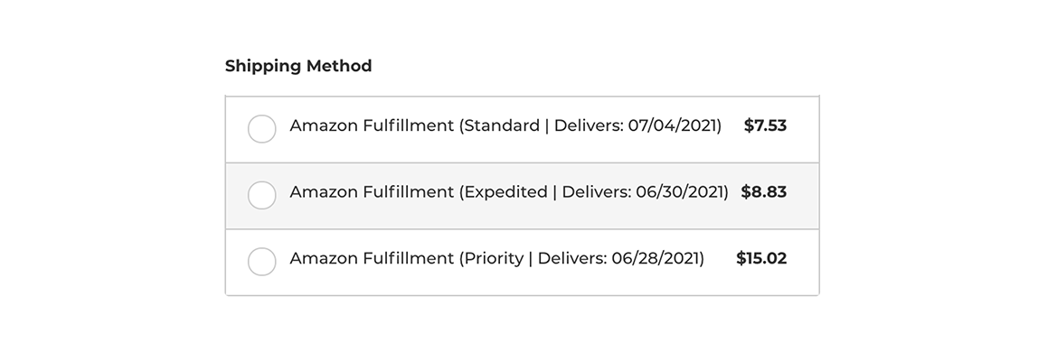The height and width of the screenshot is (361, 1038).
Task: Click the $15.02 Priority shipping price
Action: point(761,259)
